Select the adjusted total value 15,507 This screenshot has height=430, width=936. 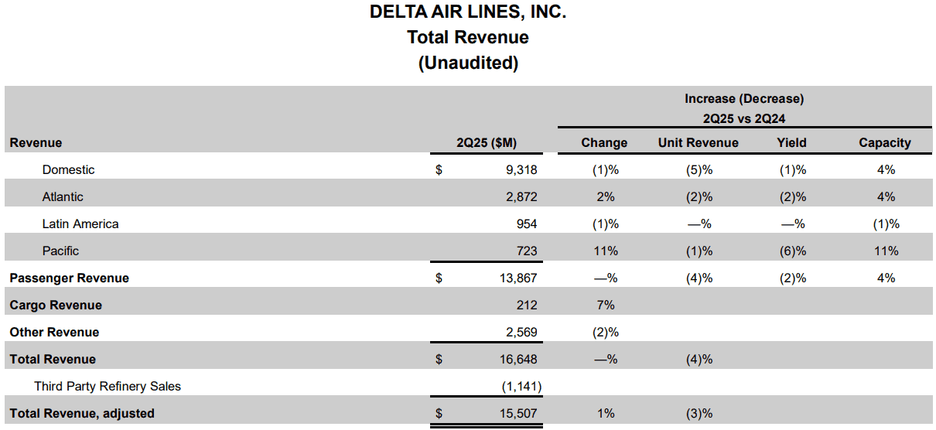click(518, 413)
